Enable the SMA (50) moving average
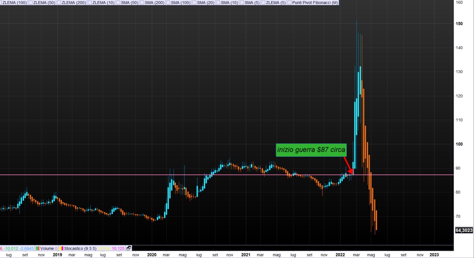The image size is (474, 258). (118, 3)
